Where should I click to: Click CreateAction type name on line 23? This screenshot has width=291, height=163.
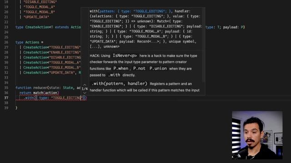(37, 27)
